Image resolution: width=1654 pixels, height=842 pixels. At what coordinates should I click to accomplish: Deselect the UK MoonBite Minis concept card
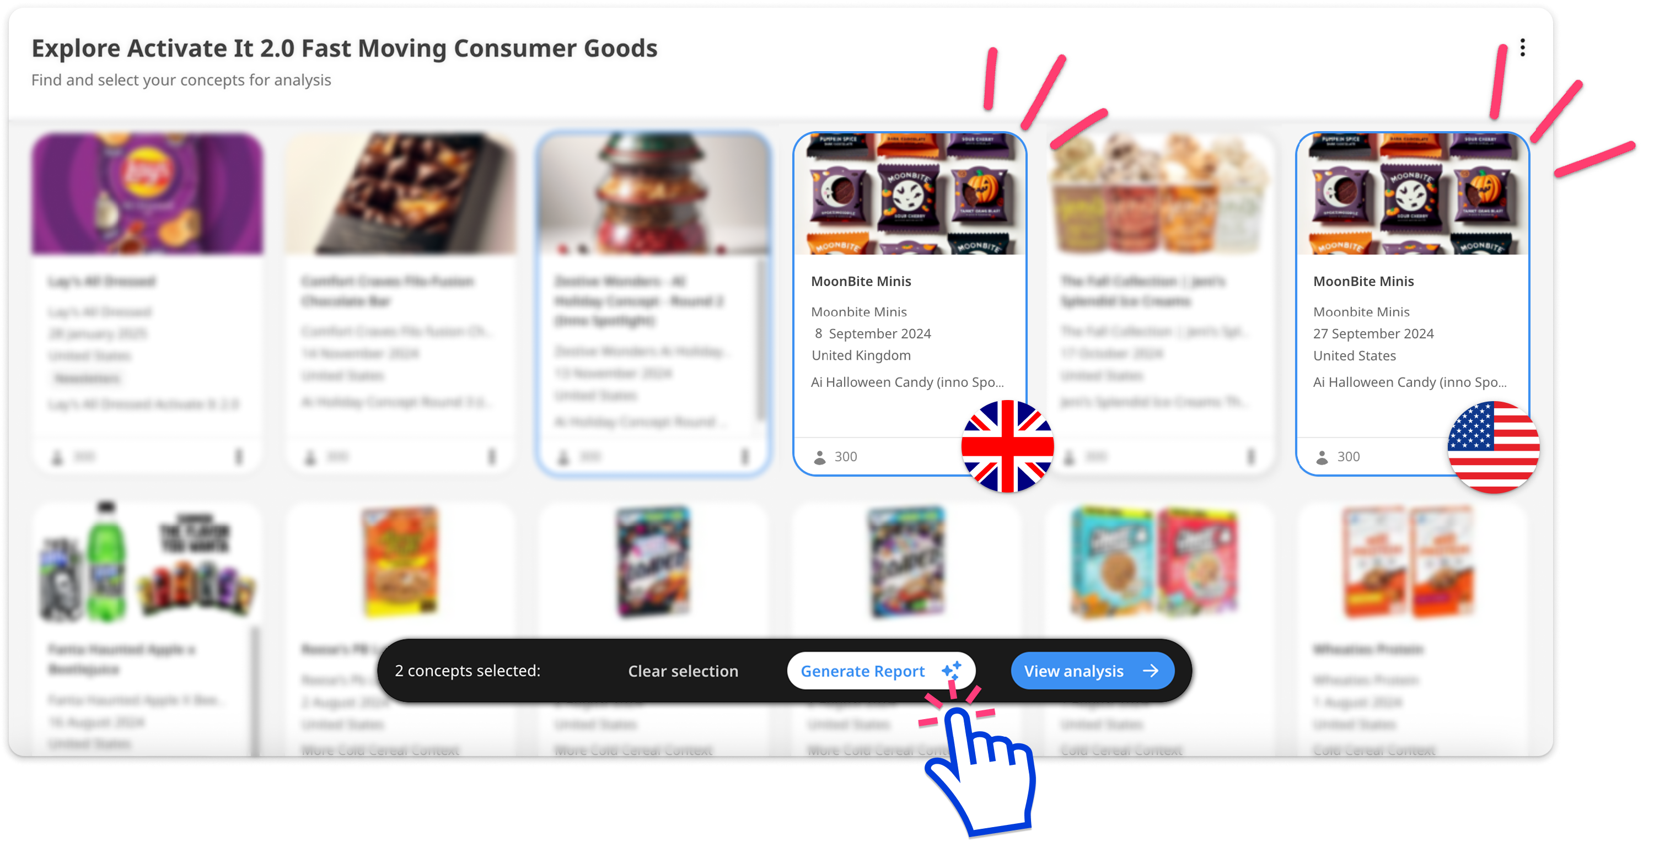point(909,303)
